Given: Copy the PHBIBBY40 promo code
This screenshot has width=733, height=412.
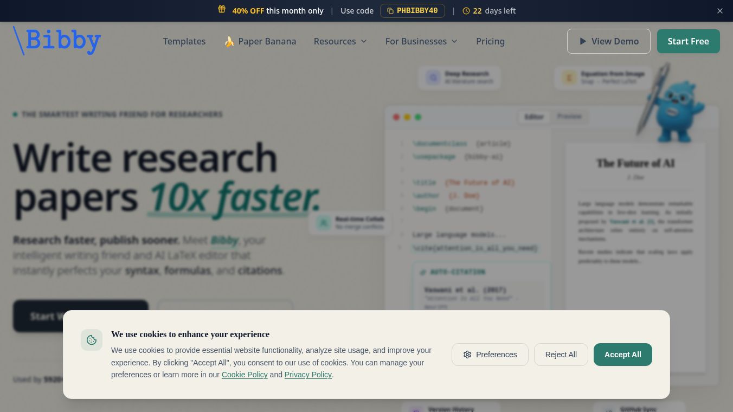Looking at the screenshot, I should 413,11.
